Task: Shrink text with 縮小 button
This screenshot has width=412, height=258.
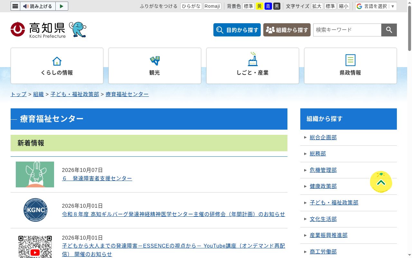Action: 344,6
